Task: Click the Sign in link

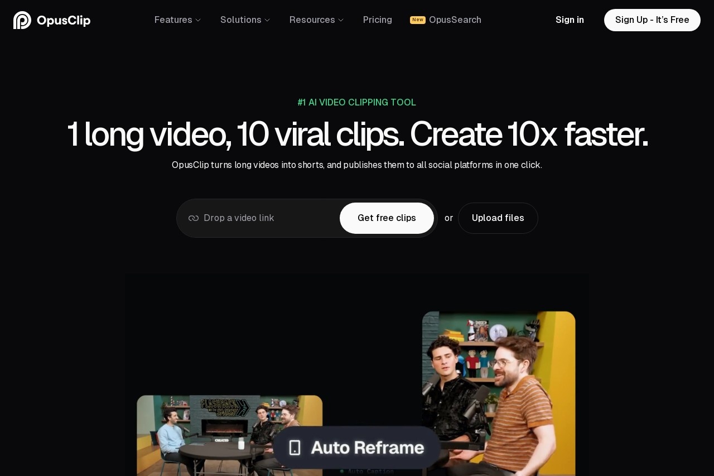Action: point(570,20)
